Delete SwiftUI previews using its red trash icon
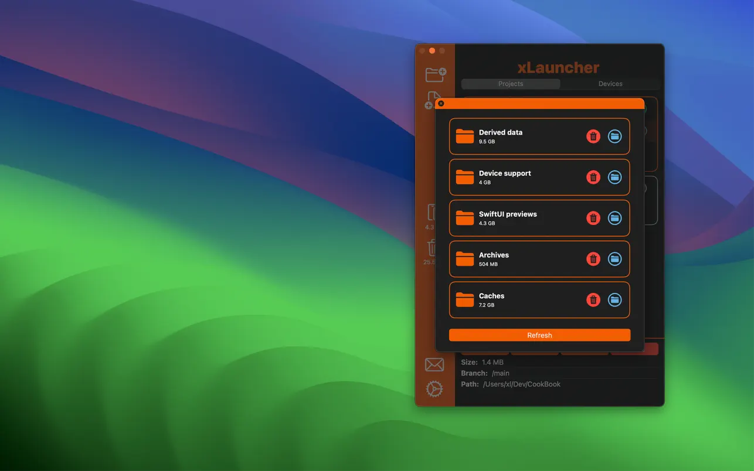Viewport: 754px width, 471px height. point(593,218)
